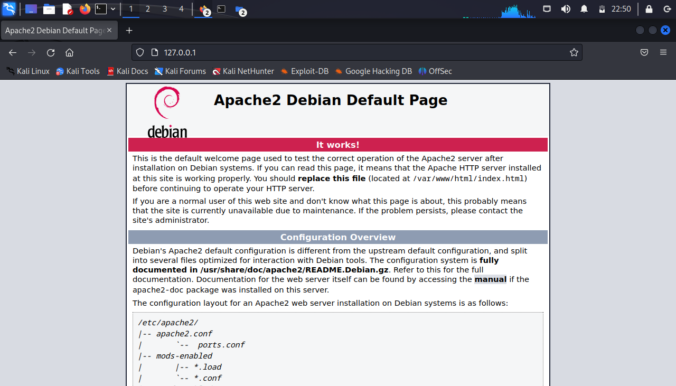Click the show desktop panel icon
This screenshot has width=676, height=386.
pos(31,9)
